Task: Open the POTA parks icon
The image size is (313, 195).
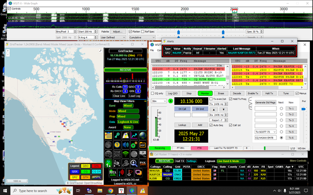Action: 113,172
